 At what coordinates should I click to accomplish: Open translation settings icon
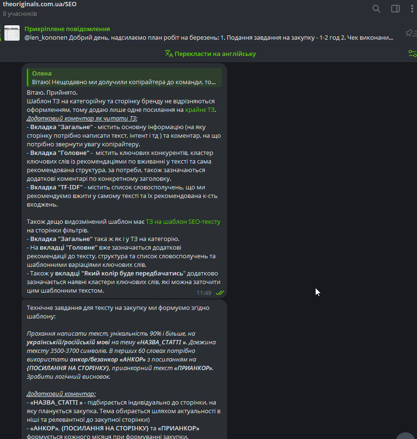click(x=412, y=54)
